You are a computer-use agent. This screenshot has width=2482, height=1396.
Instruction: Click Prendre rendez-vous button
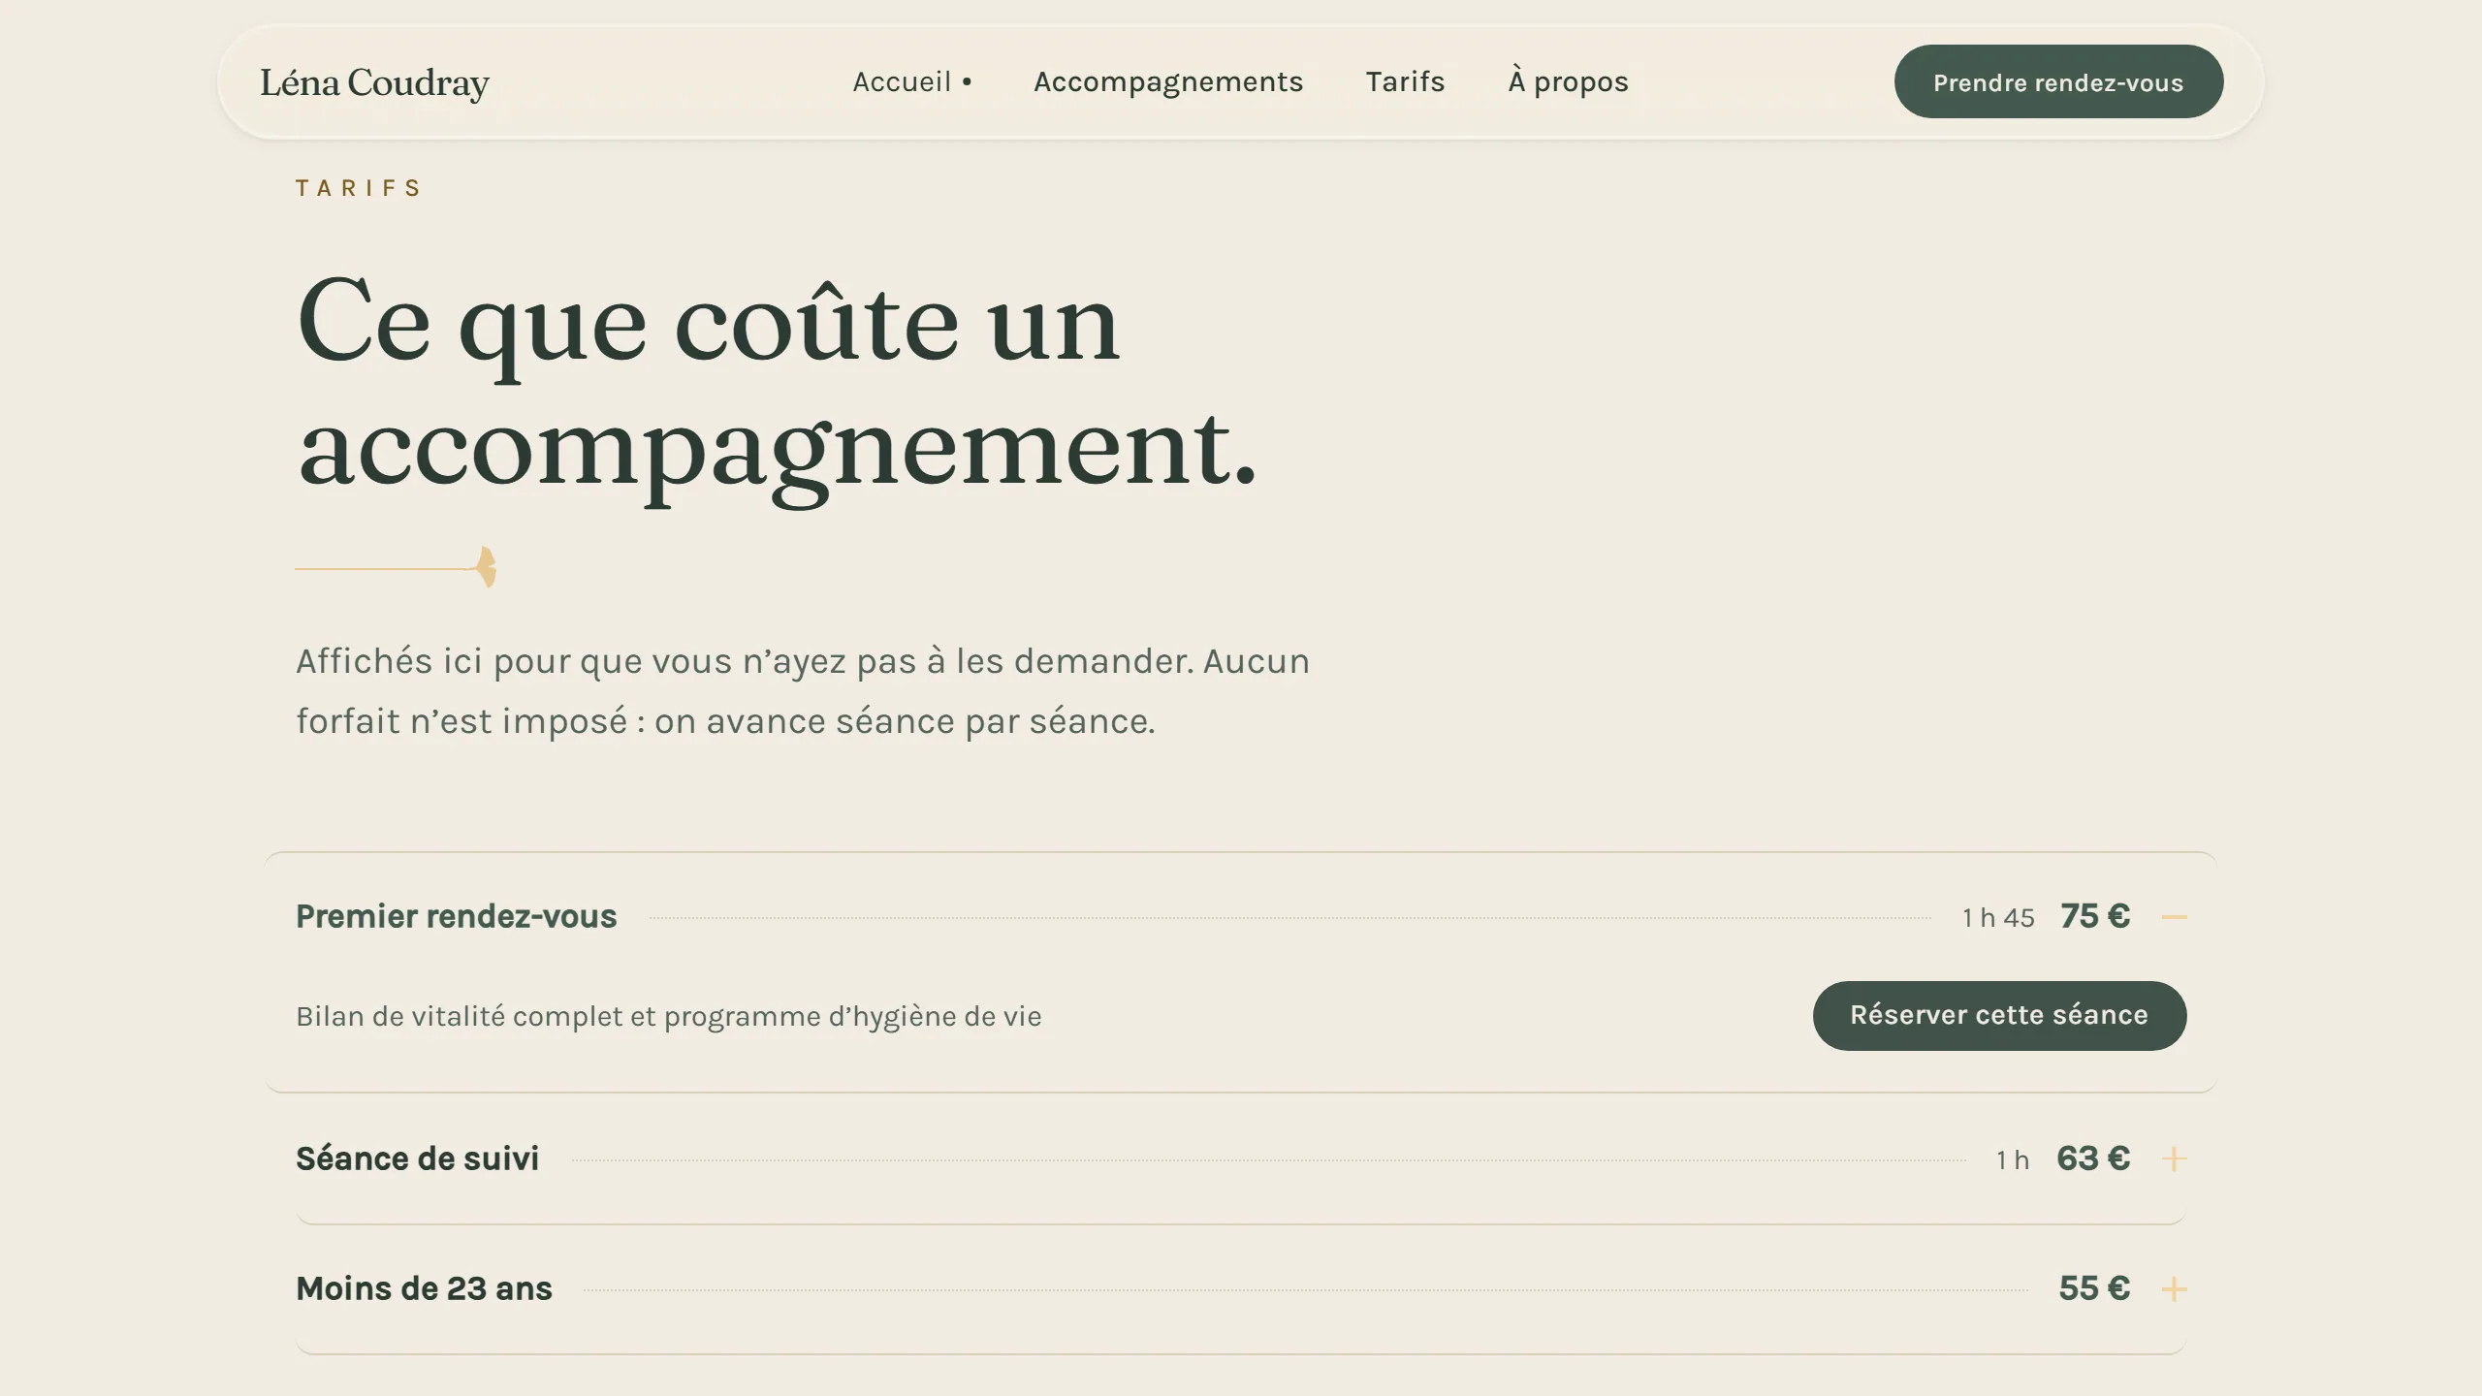tap(2058, 81)
